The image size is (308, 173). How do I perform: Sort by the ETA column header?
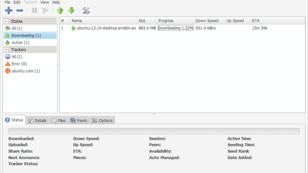tap(278, 20)
